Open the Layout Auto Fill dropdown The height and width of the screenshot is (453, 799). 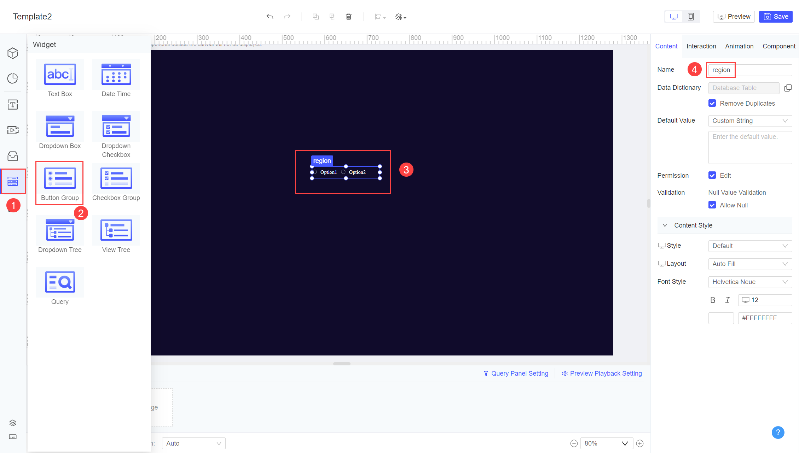coord(750,264)
